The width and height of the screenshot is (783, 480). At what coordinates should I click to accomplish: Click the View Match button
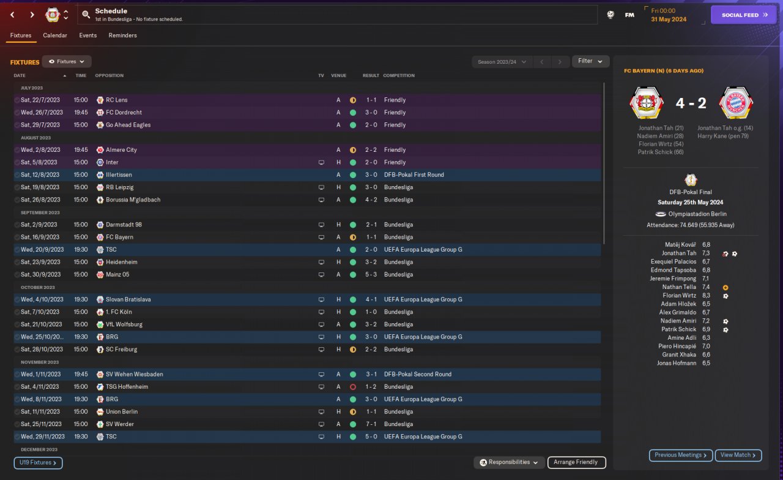[738, 455]
